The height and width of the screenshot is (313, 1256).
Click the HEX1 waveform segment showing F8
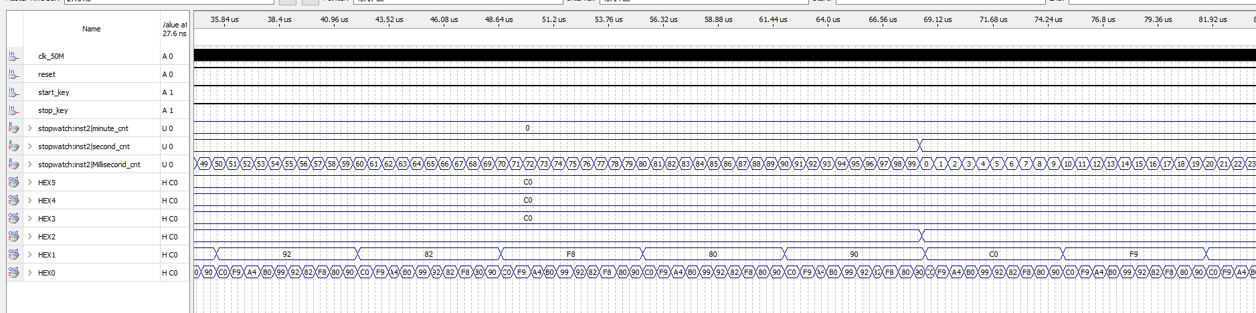(571, 254)
